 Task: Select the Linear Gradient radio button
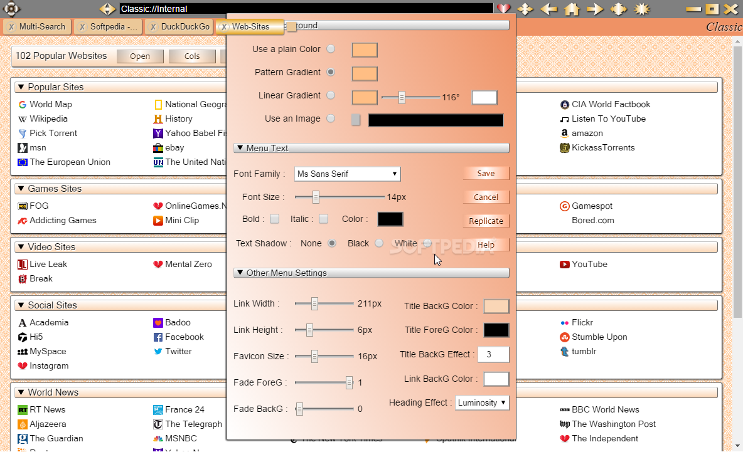[x=331, y=95]
